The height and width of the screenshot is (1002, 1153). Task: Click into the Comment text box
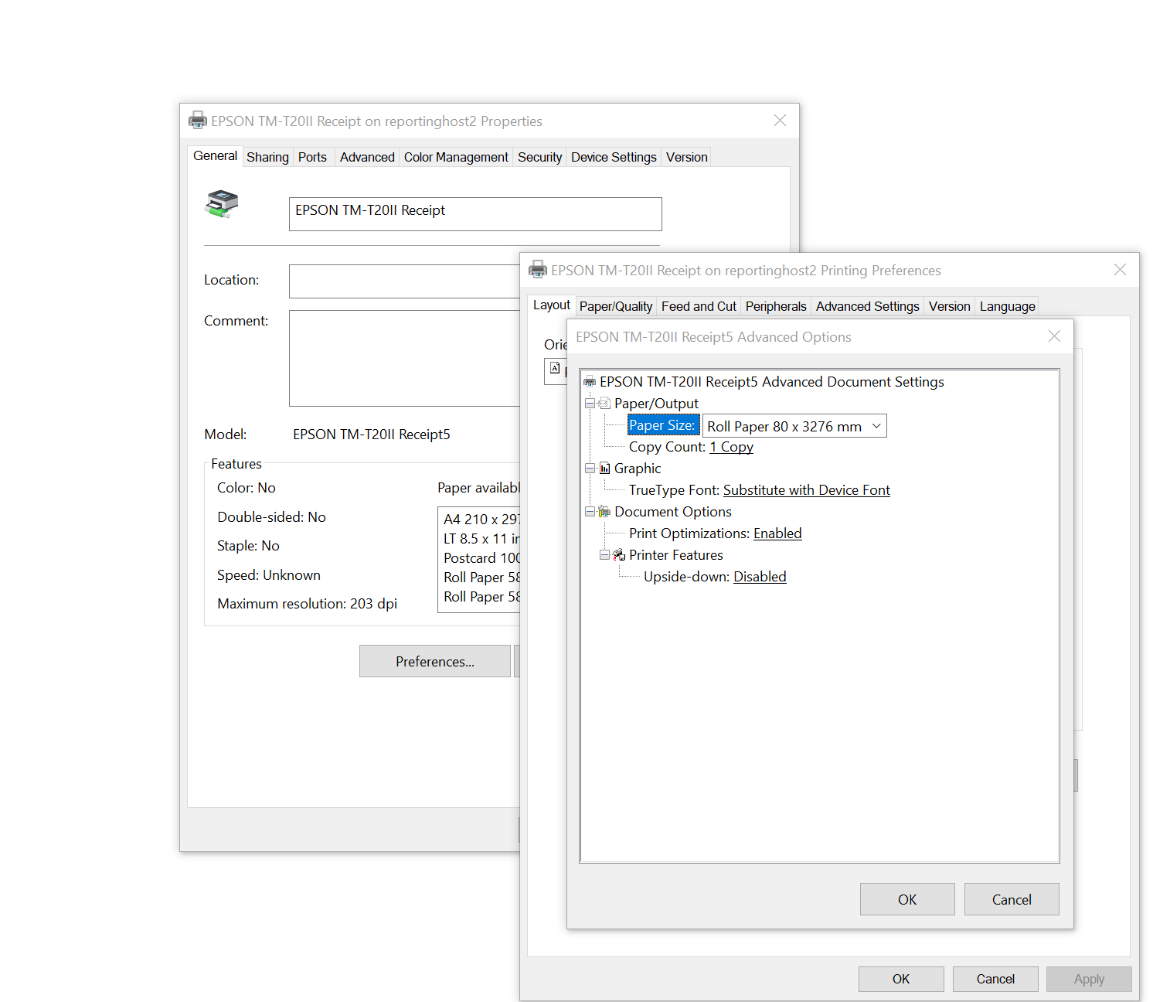[x=405, y=358]
